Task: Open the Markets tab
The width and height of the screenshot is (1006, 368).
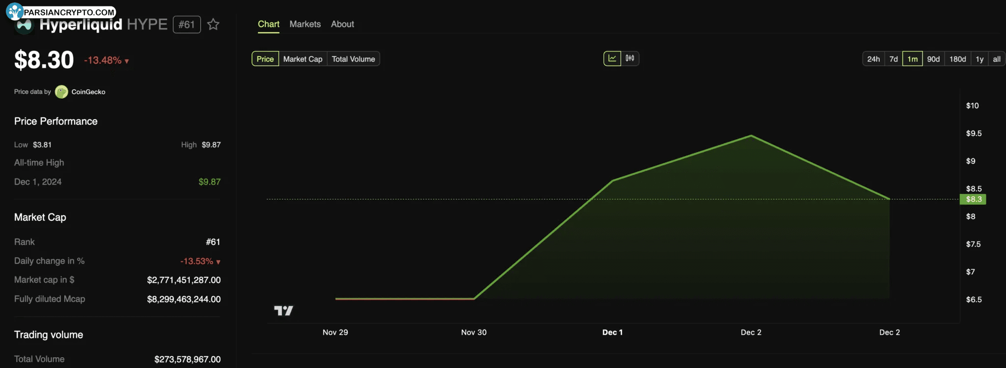Action: point(305,24)
